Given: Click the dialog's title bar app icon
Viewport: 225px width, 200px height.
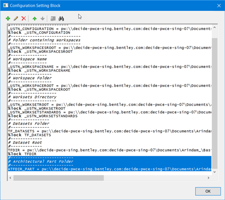Looking at the screenshot, I should [x=6, y=5].
